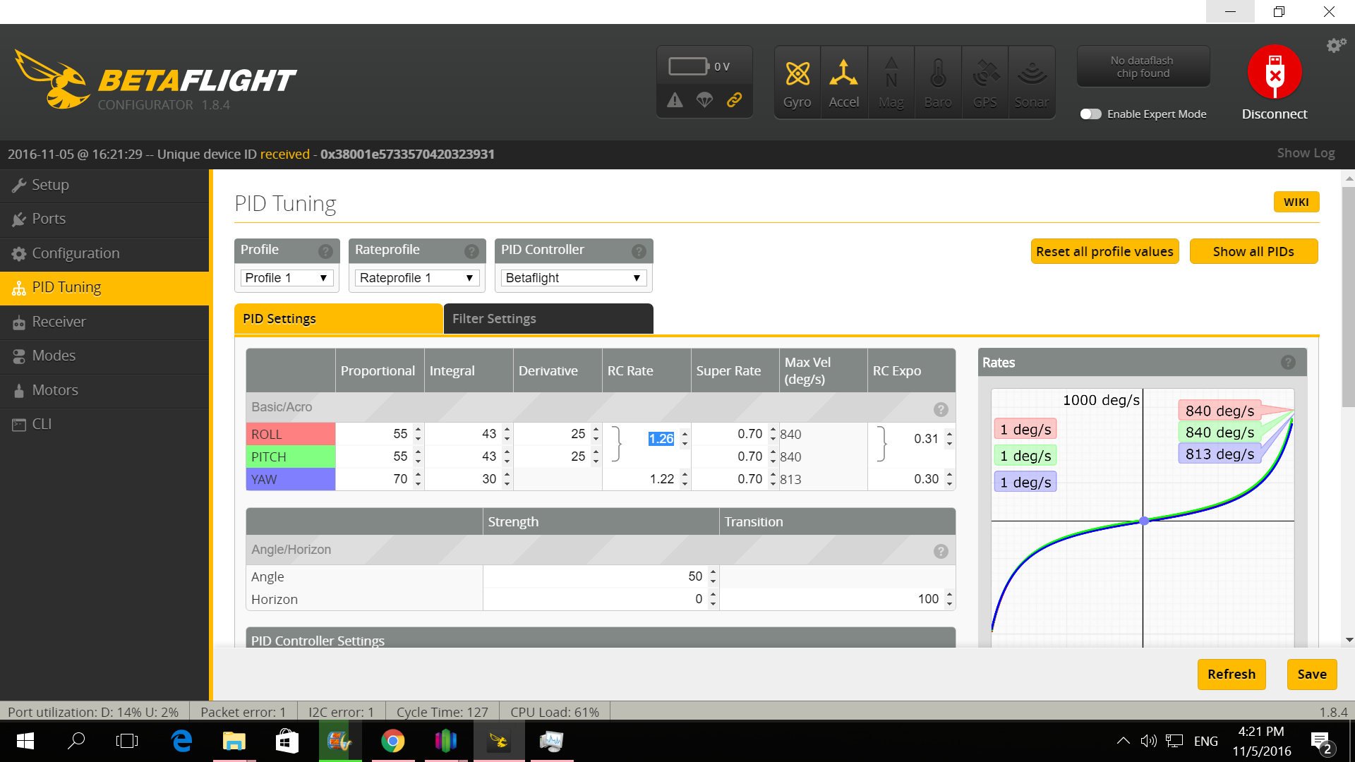Viewport: 1355px width, 762px height.
Task: Click the PID Controller help icon
Action: 639,251
